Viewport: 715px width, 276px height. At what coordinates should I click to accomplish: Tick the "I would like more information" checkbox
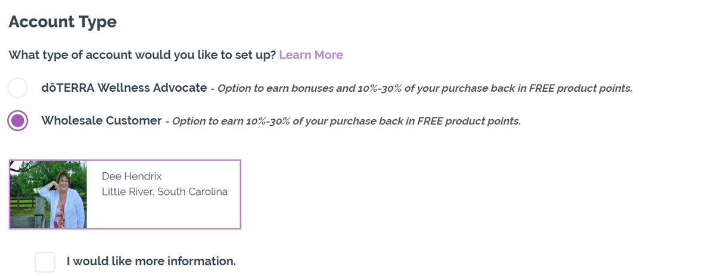[45, 262]
